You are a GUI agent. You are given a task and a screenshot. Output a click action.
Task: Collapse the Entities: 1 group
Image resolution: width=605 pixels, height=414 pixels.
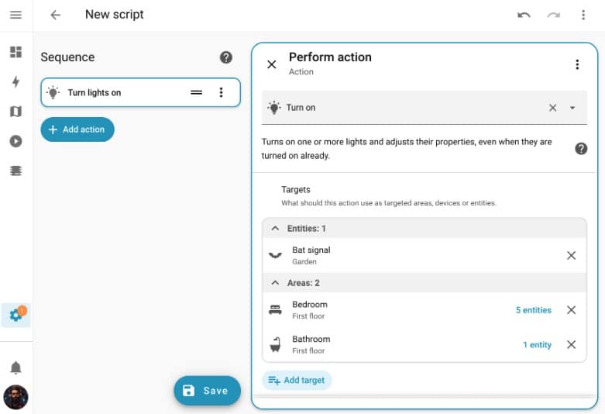(275, 229)
